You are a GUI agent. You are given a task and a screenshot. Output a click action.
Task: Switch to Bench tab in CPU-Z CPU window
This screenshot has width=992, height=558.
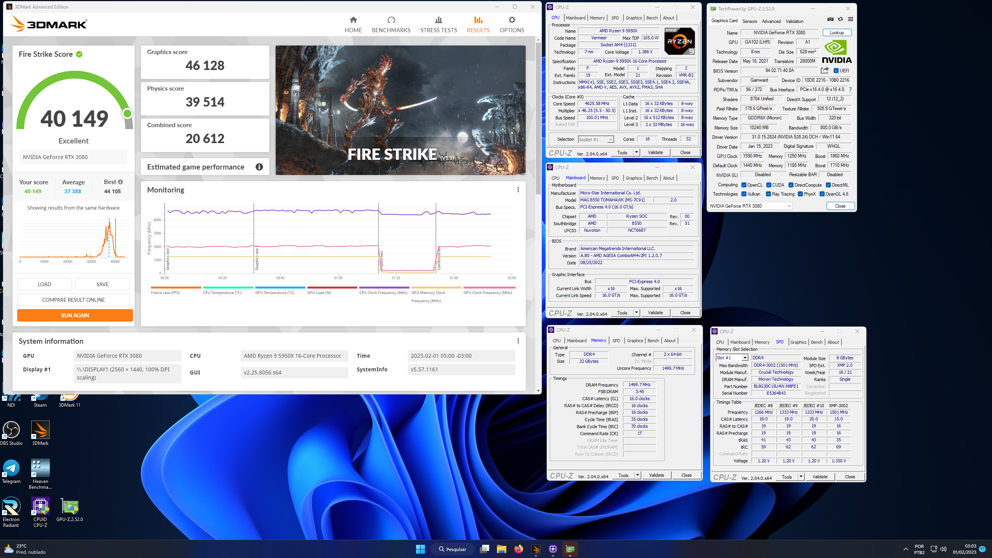click(652, 18)
